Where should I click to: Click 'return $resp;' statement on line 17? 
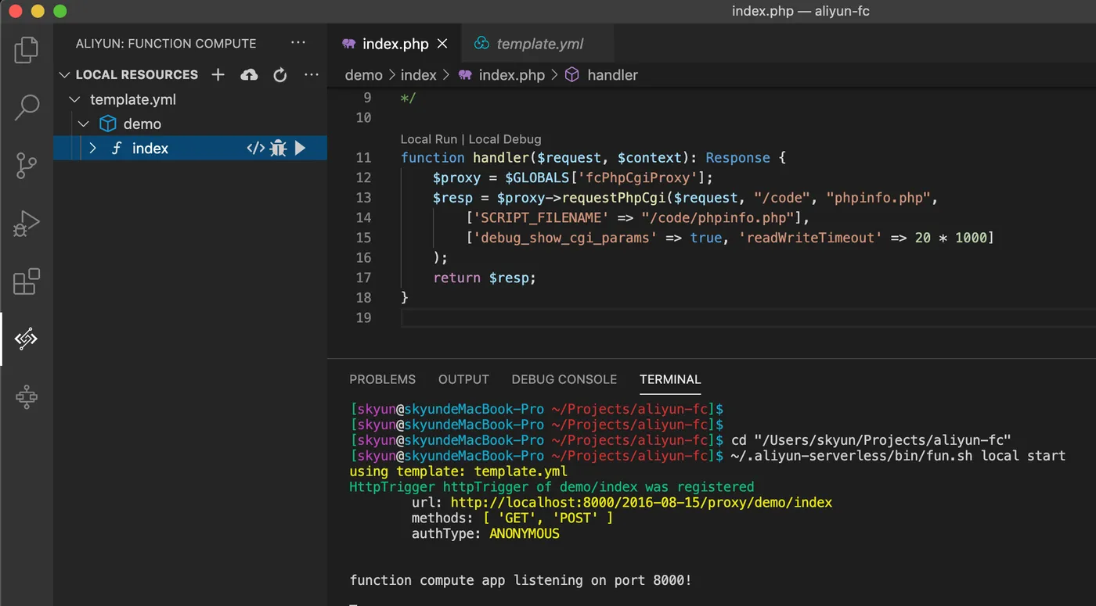pyautogui.click(x=485, y=278)
